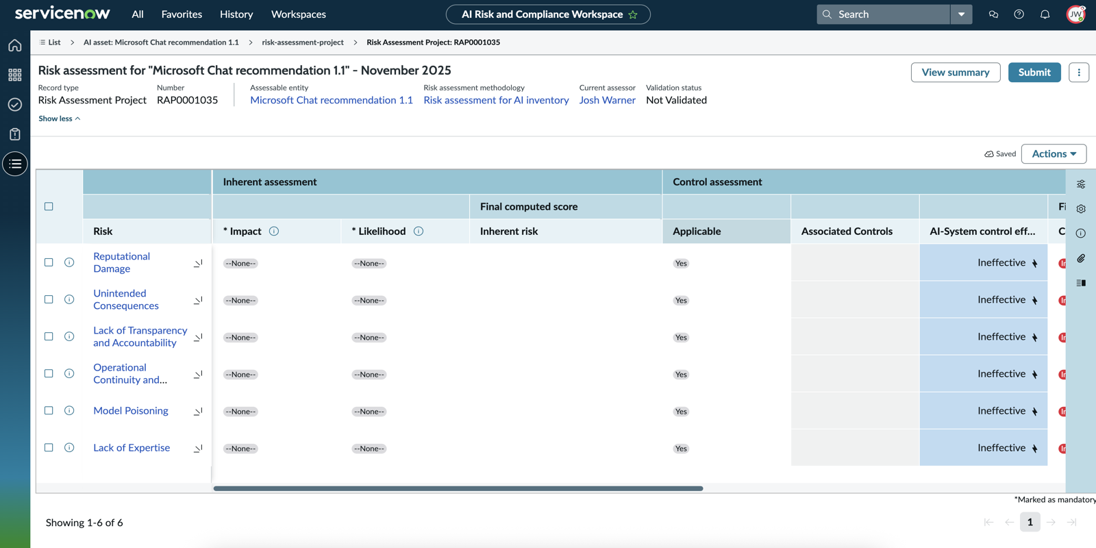Viewport: 1096px width, 548px height.
Task: Open Risk assessment for AI inventory link
Action: (496, 100)
